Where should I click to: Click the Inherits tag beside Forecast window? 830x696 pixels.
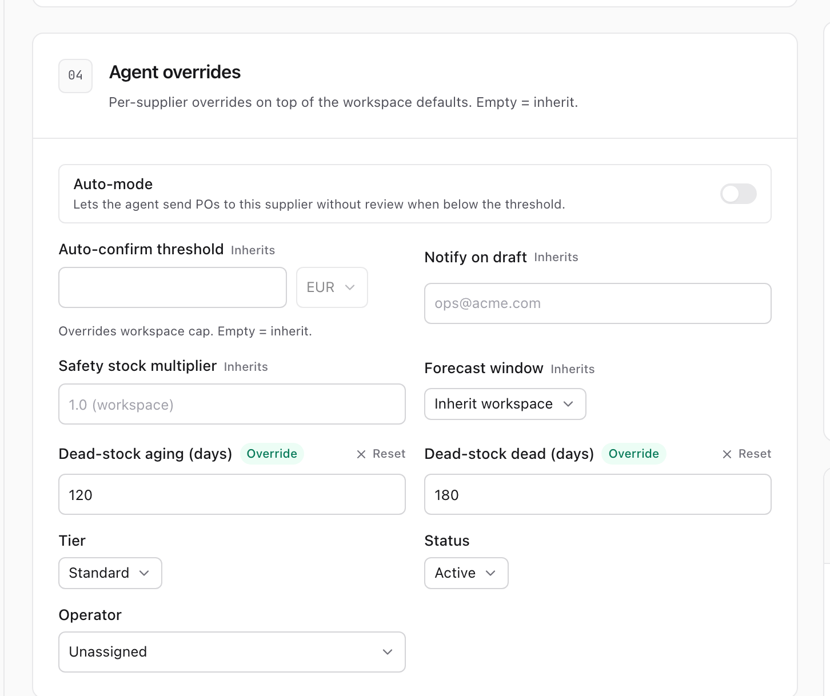pos(573,369)
